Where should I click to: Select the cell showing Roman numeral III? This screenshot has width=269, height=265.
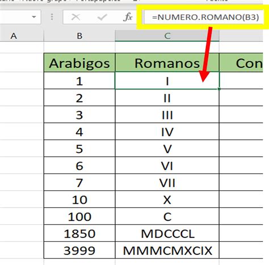(x=167, y=114)
